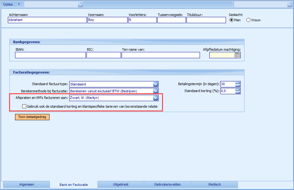294x190 pixels.
Task: Enable standaard korting en klantspecifieke tarieven checkbox
Action: pos(24,106)
